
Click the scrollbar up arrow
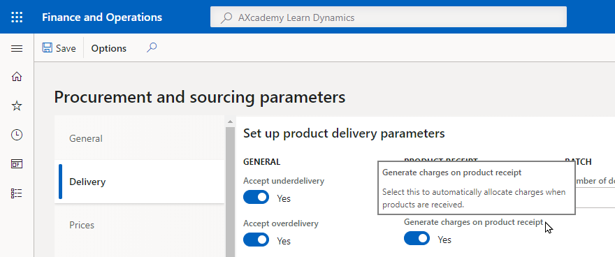click(230, 122)
